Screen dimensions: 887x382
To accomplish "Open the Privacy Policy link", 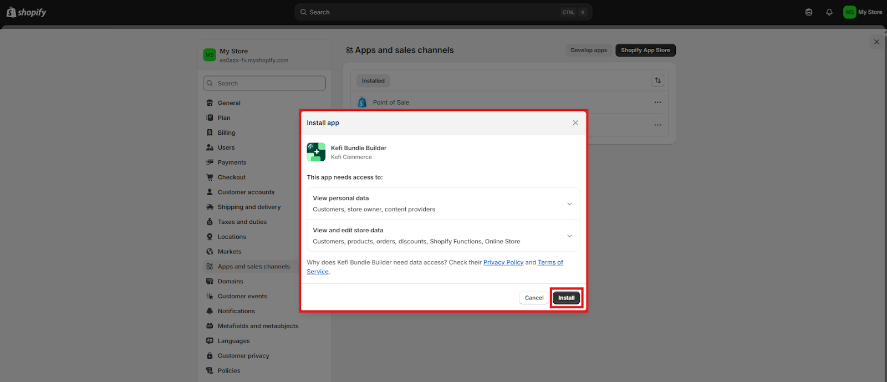I will [x=503, y=263].
